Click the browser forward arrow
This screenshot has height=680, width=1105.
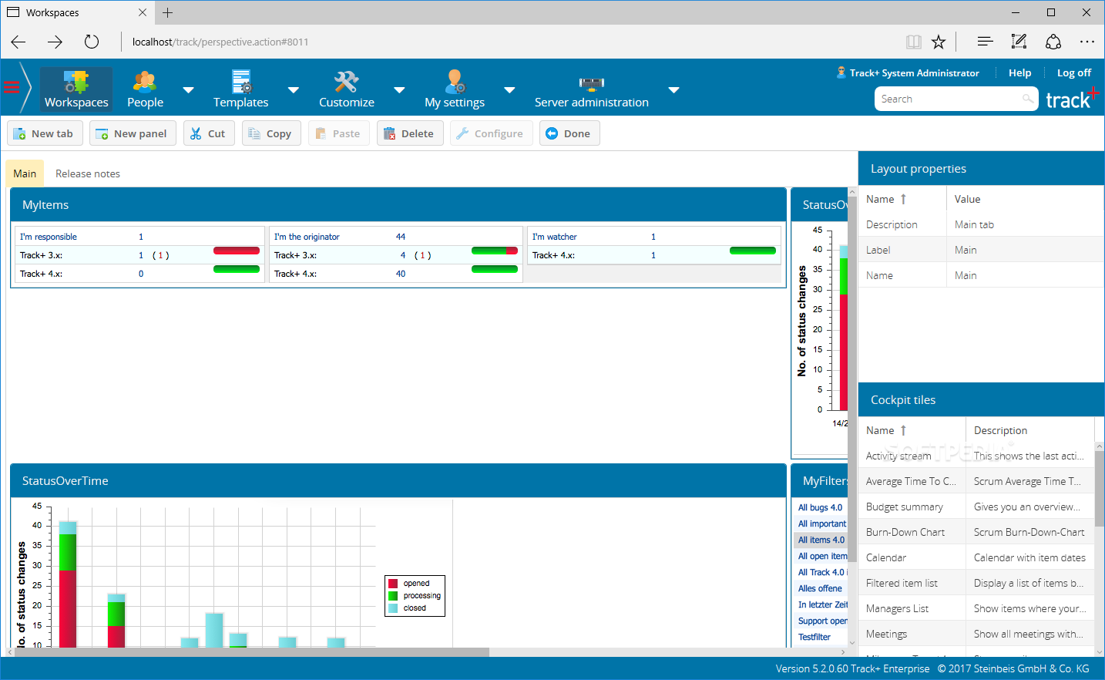55,42
